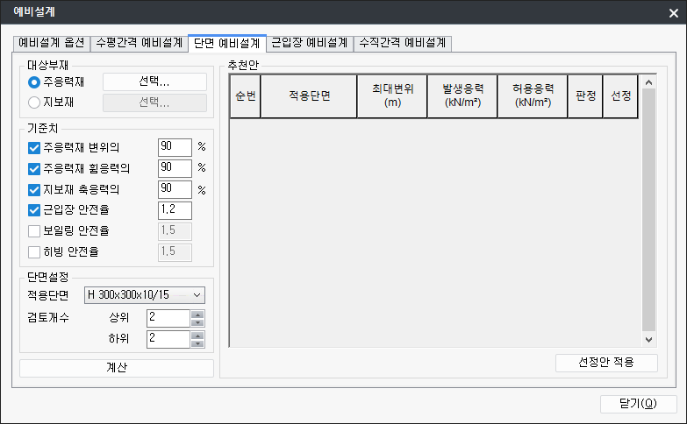This screenshot has height=424, width=687.
Task: Click 선택... button next to 주응력재
Action: pyautogui.click(x=154, y=82)
